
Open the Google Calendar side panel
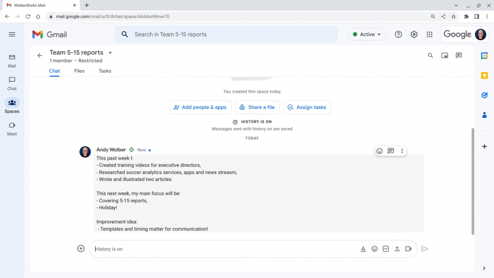coord(484,55)
